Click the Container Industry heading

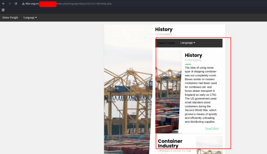pos(170,143)
